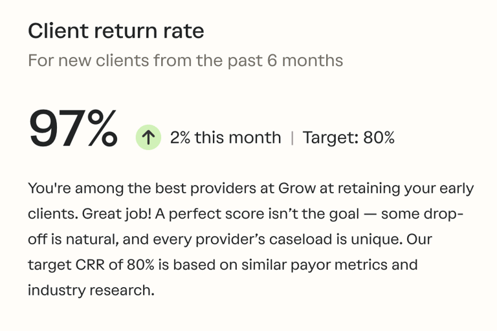
Task: Click the "payor metrics" phrase
Action: coord(339,265)
